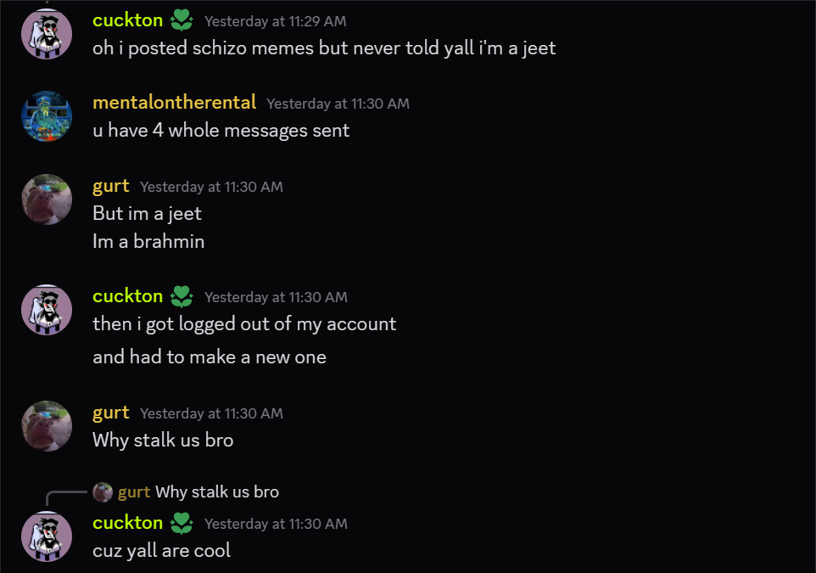Click the gurt username in the reply preview

point(134,492)
